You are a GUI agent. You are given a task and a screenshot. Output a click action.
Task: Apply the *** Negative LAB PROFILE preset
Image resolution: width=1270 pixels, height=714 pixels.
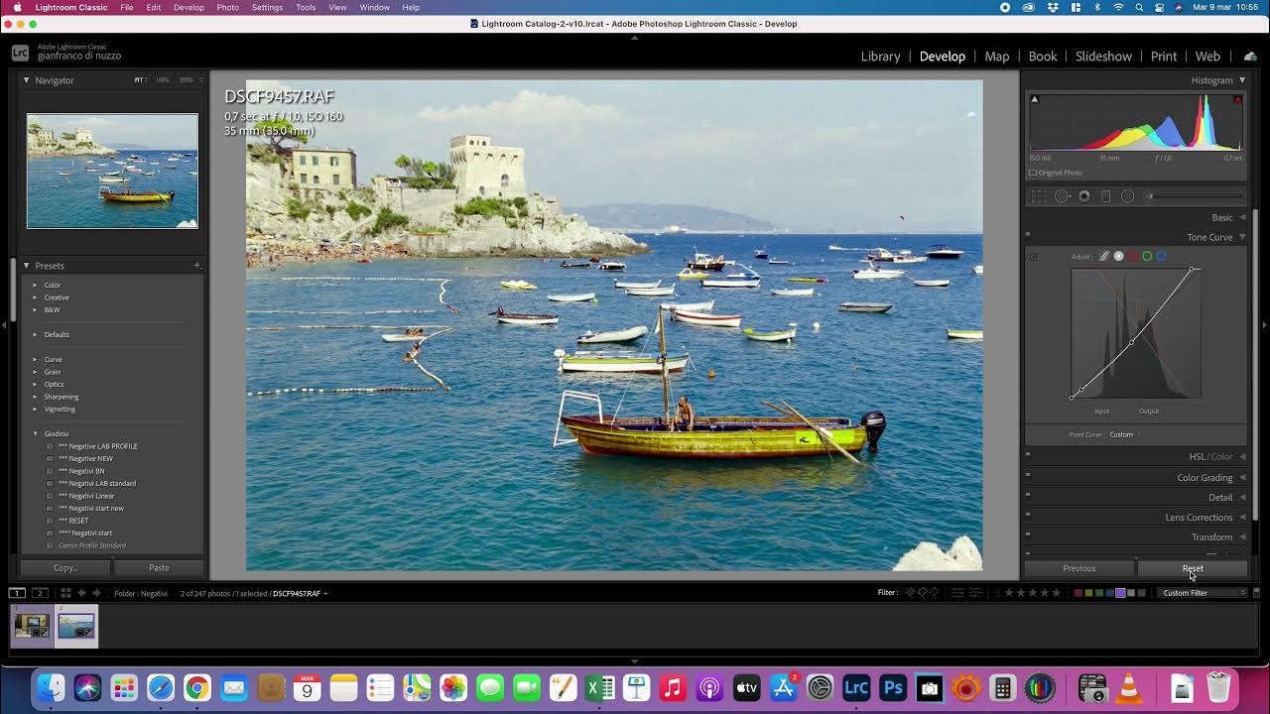(98, 446)
